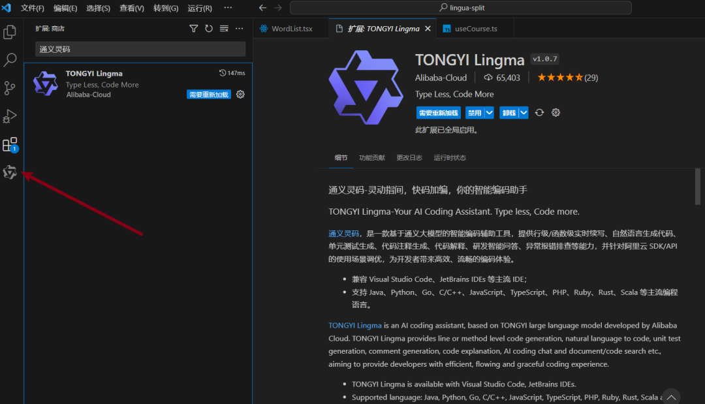Click the 147ms activation time indicator
This screenshot has height=404, width=705.
[x=232, y=73]
